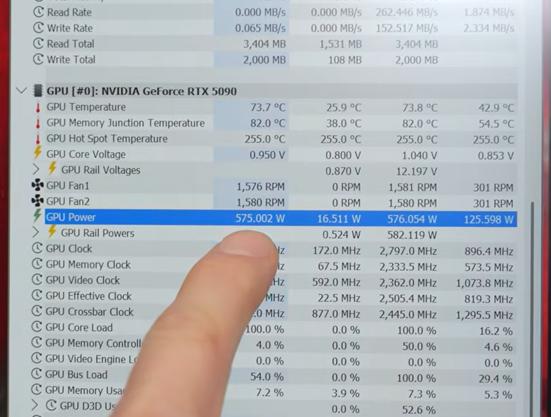This screenshot has height=417, width=551.
Task: Expand the GPU Rail Voltages group
Action: coord(36,169)
